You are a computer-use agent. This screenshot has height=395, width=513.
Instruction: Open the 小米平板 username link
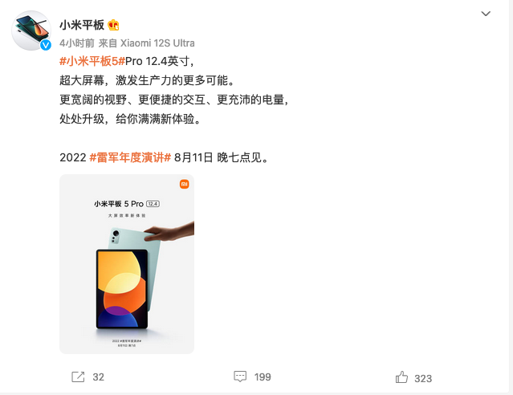point(82,25)
